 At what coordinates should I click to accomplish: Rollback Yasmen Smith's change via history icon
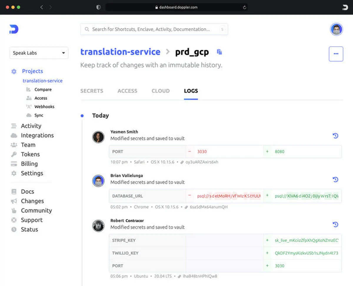point(335,136)
